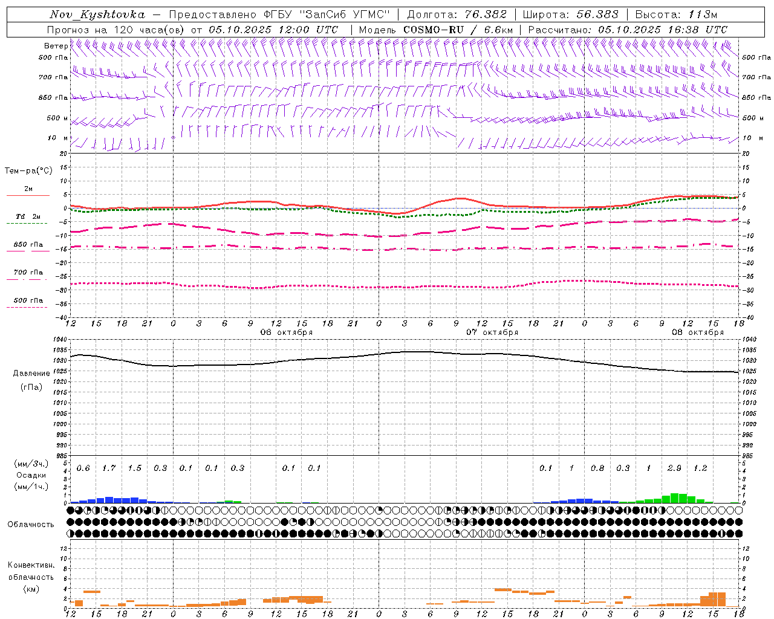774x619 pixels.
Task: Click the '850 гПа' temperature legend entry
Action: click(28, 245)
